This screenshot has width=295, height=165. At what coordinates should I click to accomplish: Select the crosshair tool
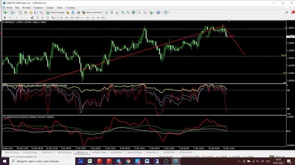pyautogui.click(x=10, y=17)
